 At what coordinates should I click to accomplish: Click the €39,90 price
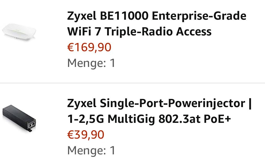(86, 135)
